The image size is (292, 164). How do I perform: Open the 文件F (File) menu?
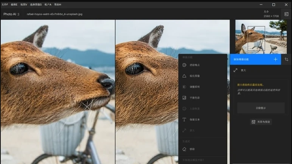[5, 5]
